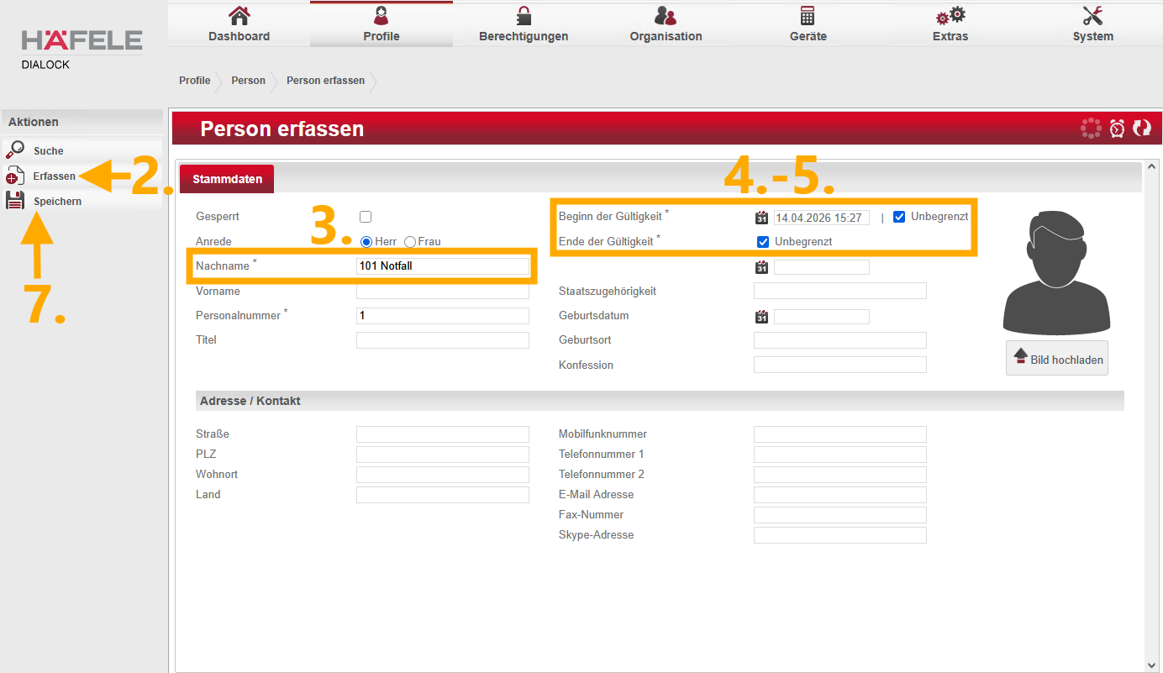Open the Berechtigungen menu
This screenshot has width=1163, height=673.
coord(524,24)
